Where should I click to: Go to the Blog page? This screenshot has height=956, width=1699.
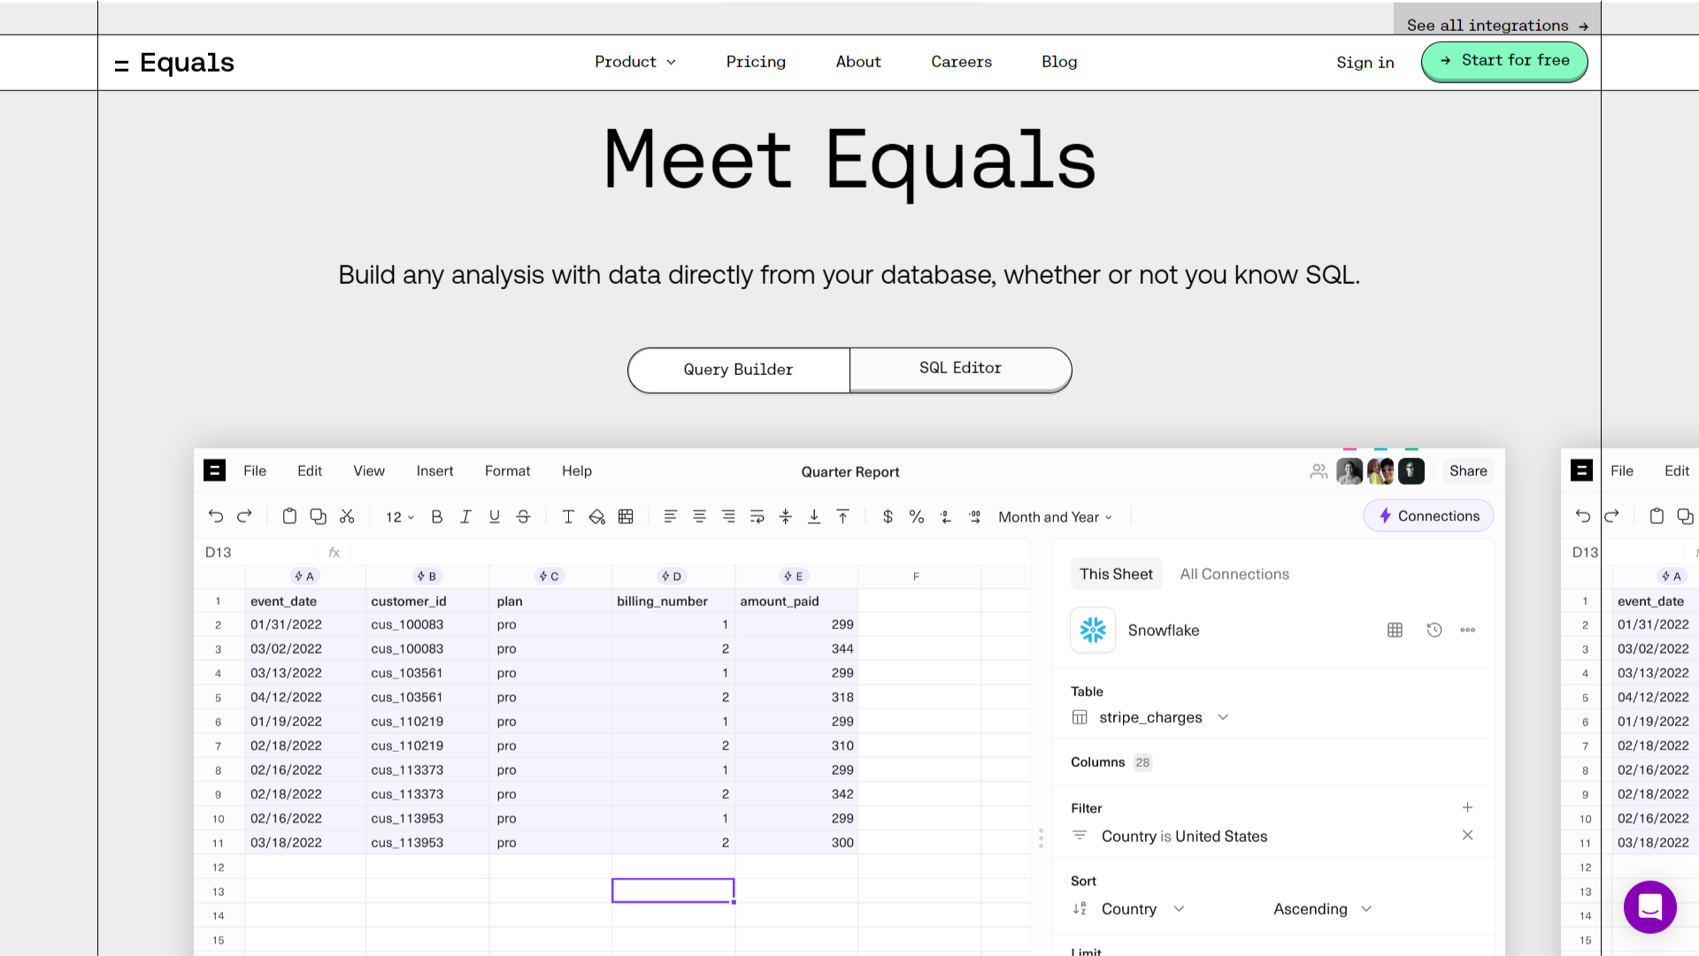pyautogui.click(x=1059, y=62)
